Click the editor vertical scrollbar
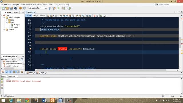Viewport: 183px width, 103px height. pyautogui.click(x=180, y=42)
